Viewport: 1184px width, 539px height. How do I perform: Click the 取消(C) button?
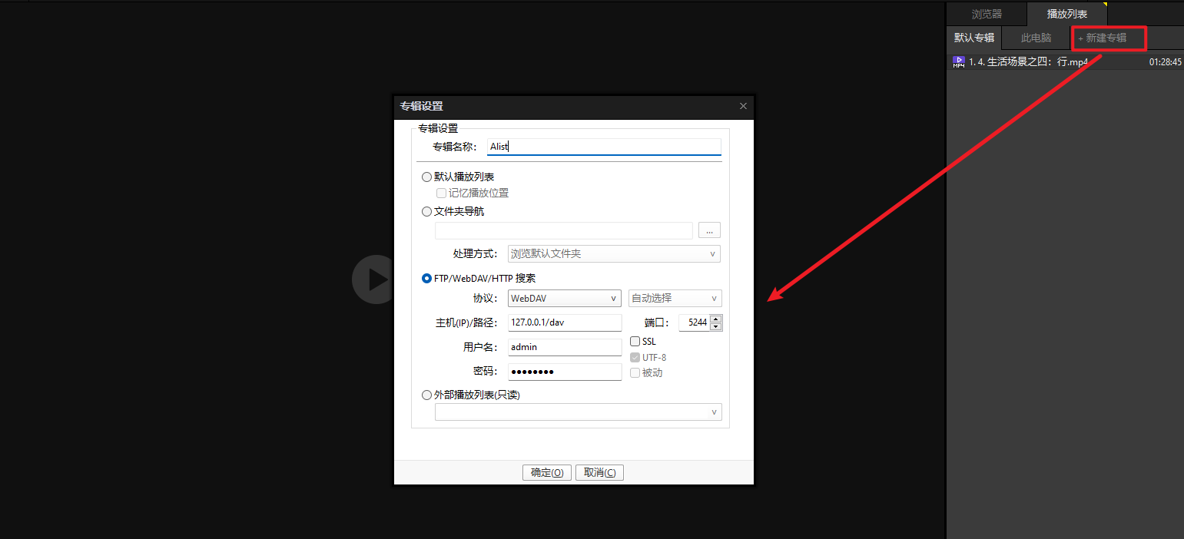599,473
